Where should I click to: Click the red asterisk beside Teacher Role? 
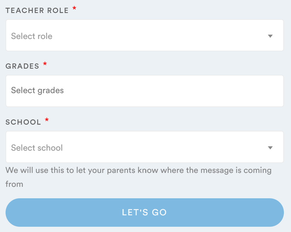click(x=74, y=9)
